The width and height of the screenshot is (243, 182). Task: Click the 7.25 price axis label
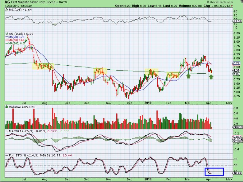point(237,54)
